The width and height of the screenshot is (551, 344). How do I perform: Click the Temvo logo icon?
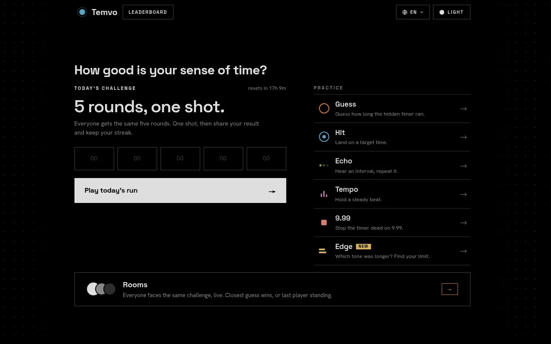pos(82,12)
